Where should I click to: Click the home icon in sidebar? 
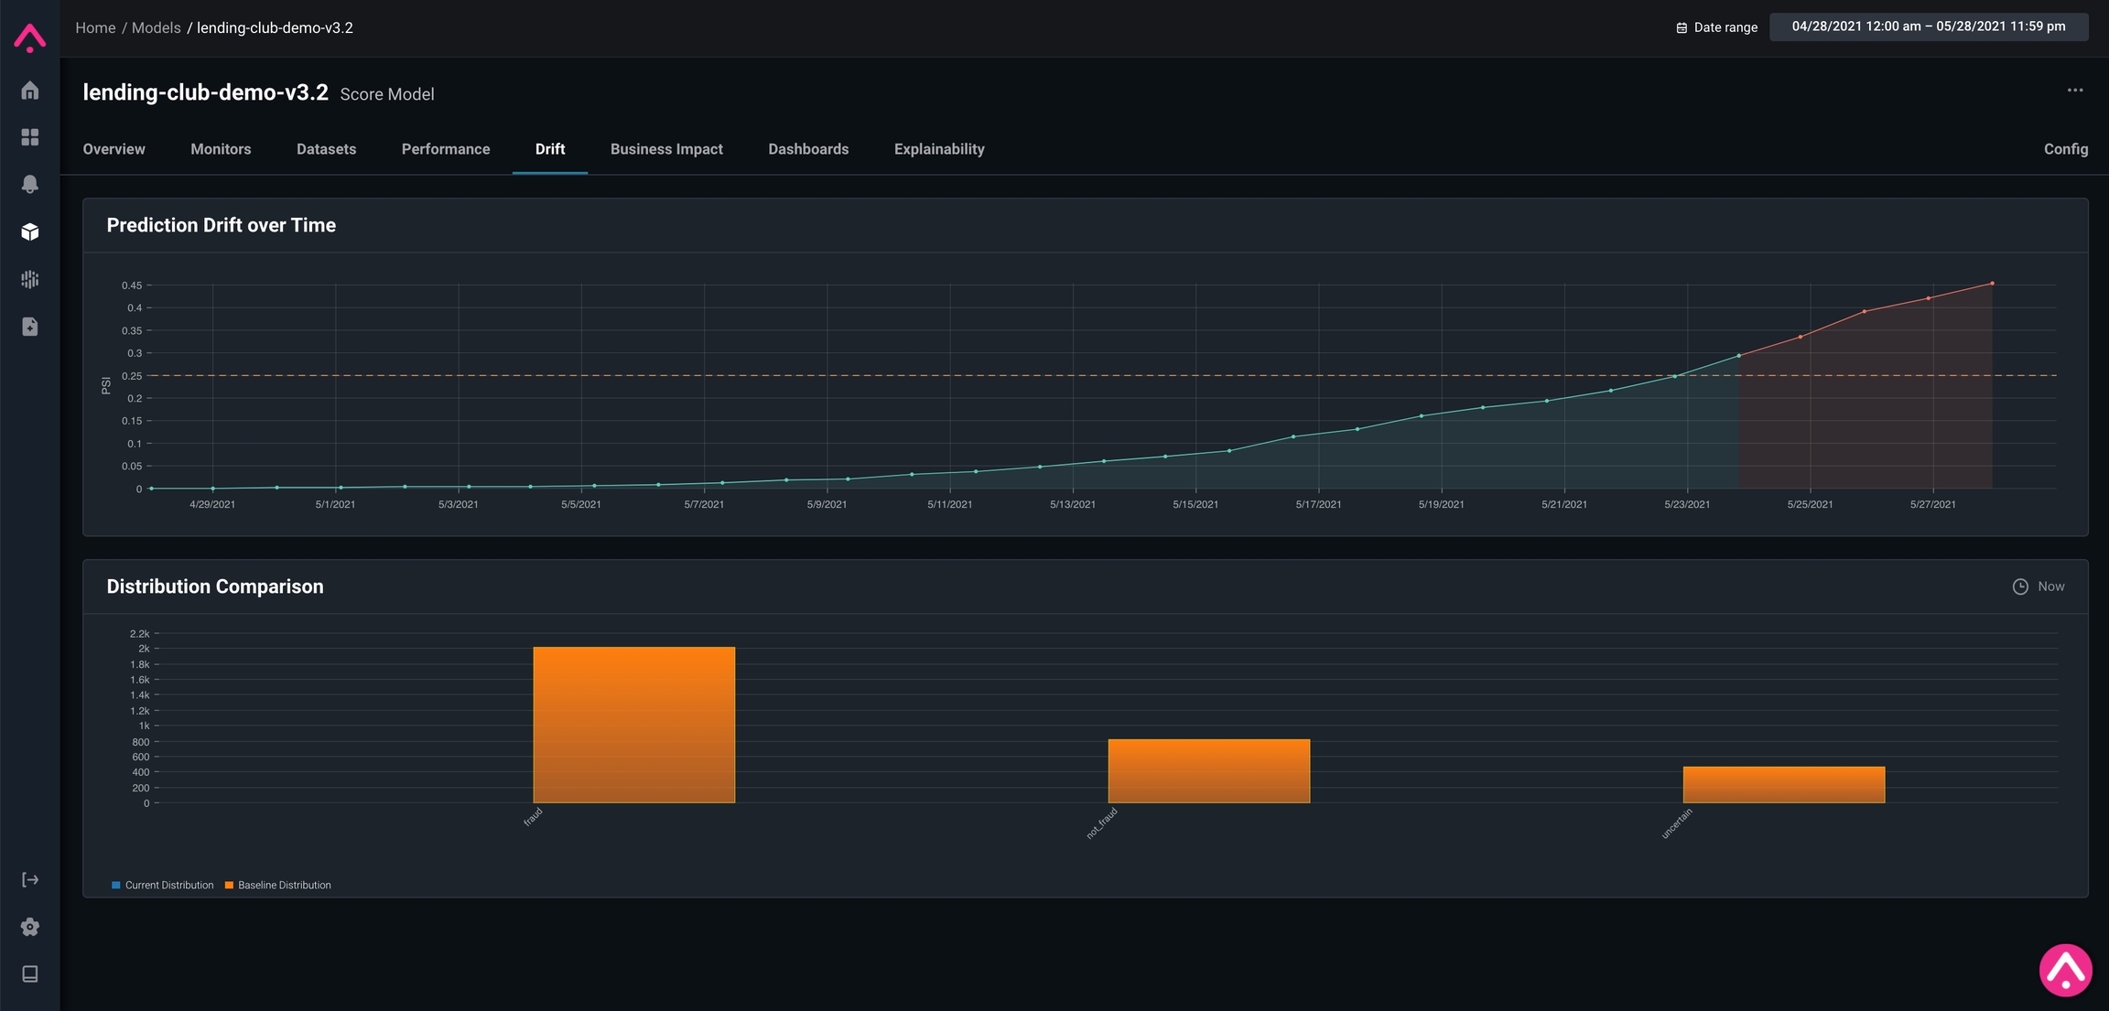(x=30, y=91)
